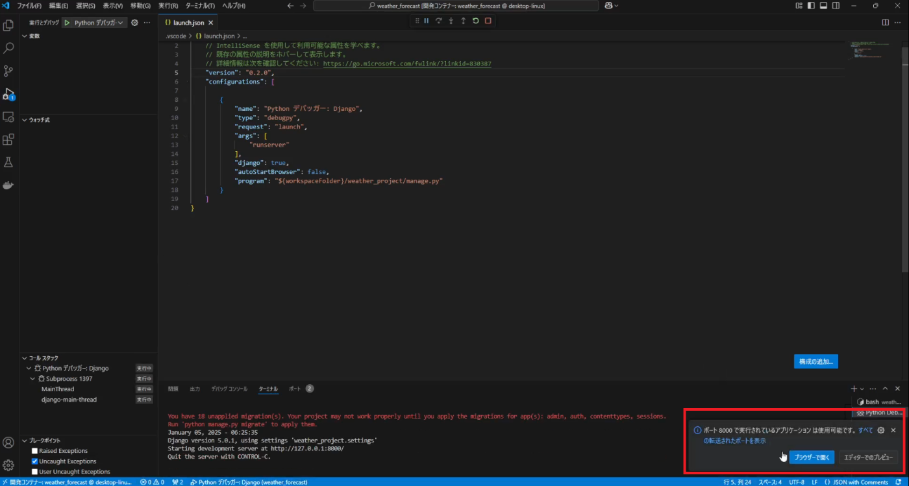Screen dimensions: 909x486
Task: Collapse Subprocess 1397 in call stack
Action: click(32, 378)
